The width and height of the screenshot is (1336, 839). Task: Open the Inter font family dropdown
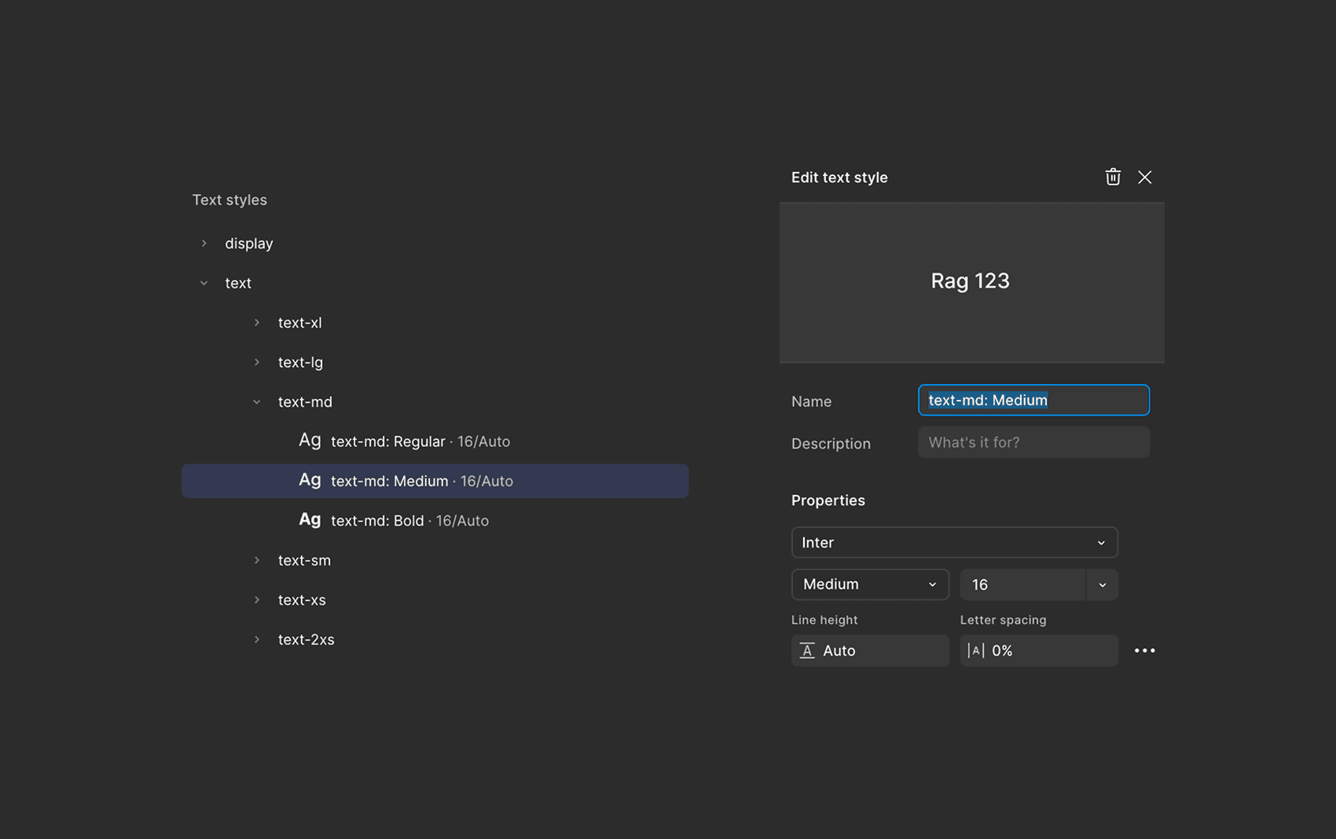point(954,543)
